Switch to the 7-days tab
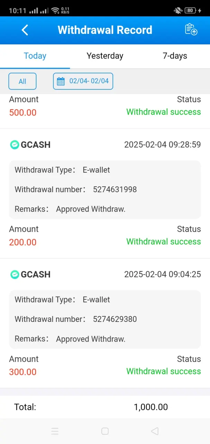 point(175,56)
